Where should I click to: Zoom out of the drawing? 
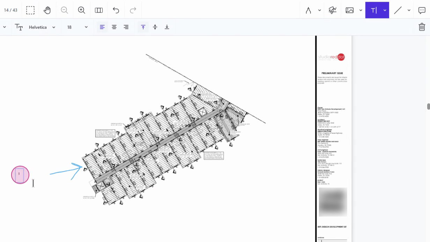point(64,10)
